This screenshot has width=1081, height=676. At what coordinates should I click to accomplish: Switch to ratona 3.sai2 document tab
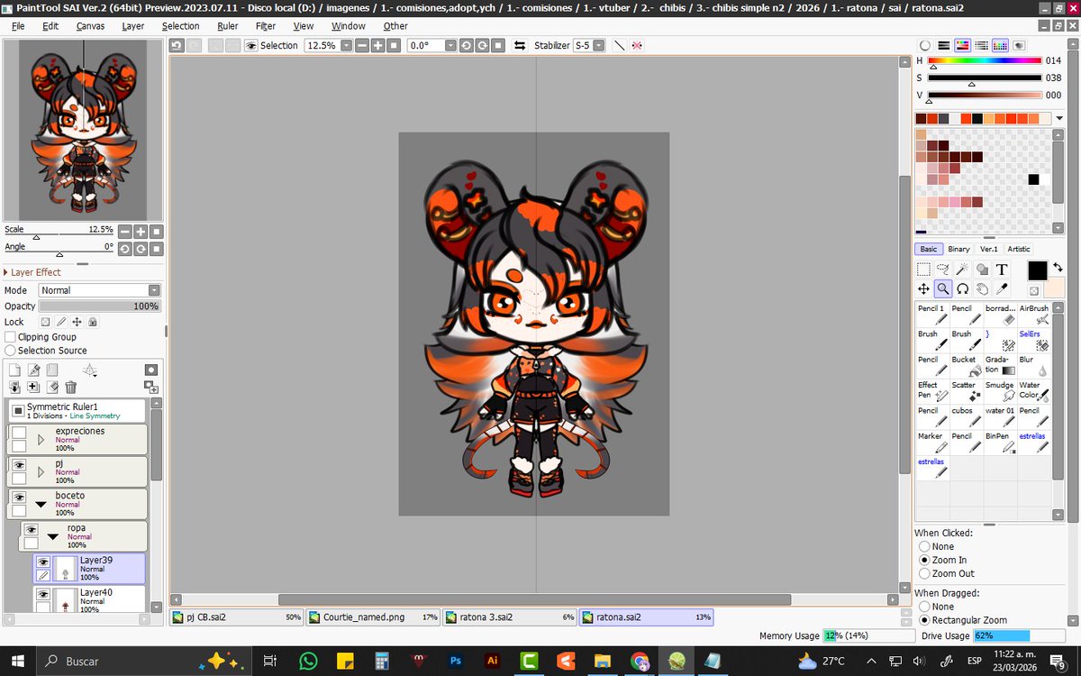pos(510,617)
